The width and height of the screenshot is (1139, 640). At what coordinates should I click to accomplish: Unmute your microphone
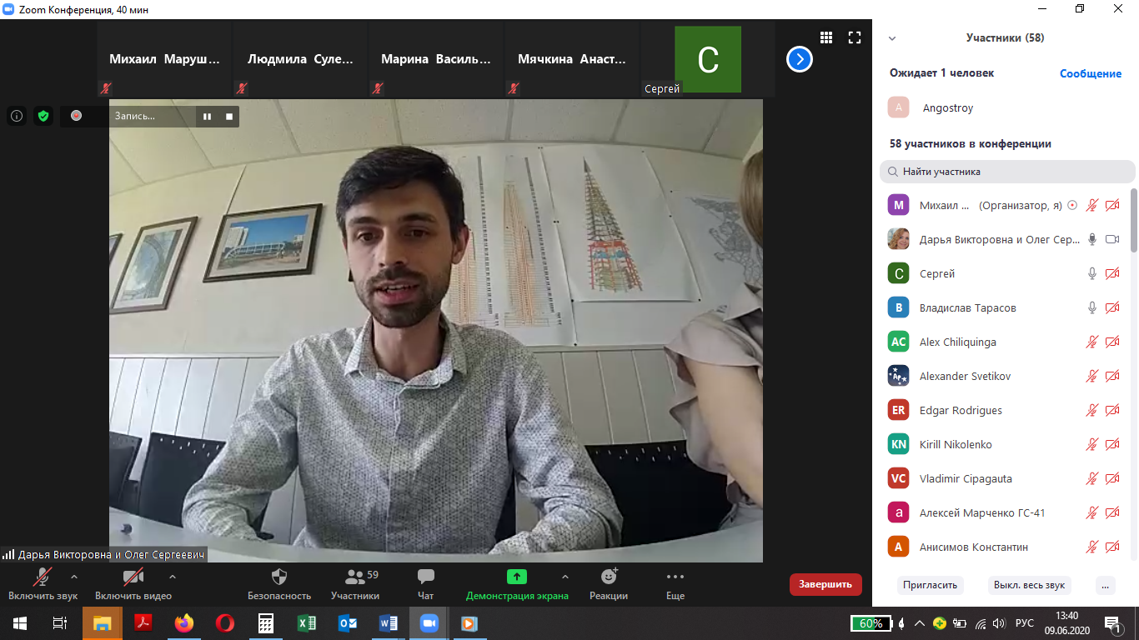coord(43,584)
